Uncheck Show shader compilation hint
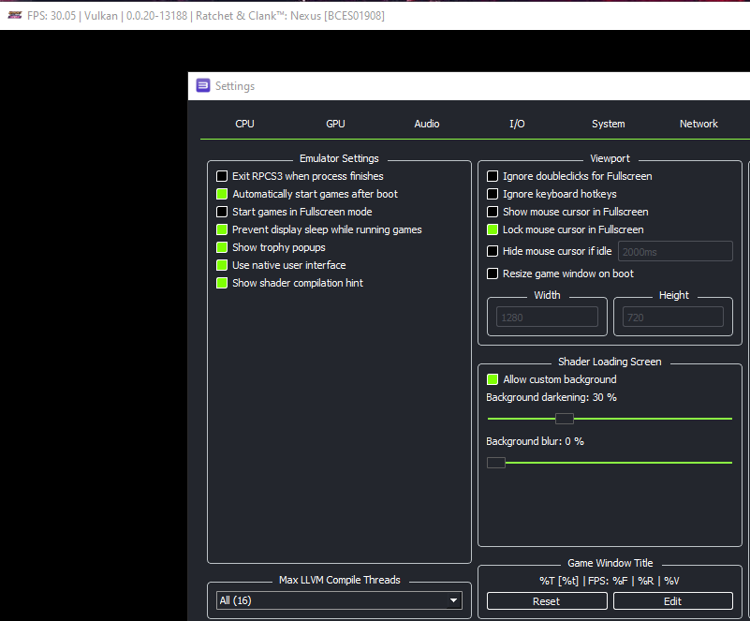Screen dimensions: 750x621 (222, 283)
